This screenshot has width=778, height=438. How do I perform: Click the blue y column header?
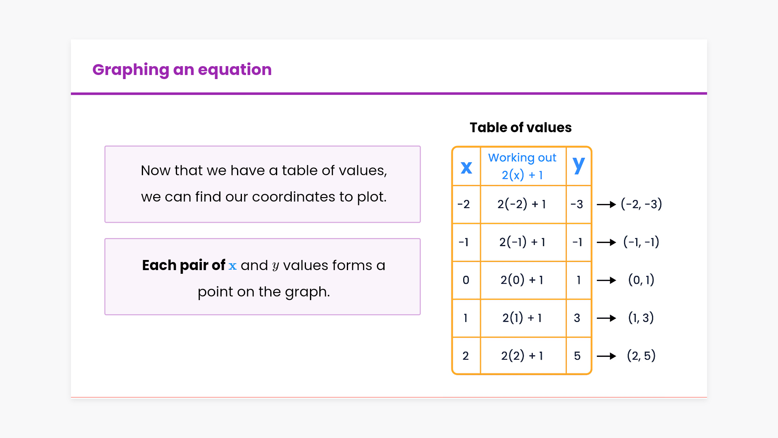coord(579,165)
